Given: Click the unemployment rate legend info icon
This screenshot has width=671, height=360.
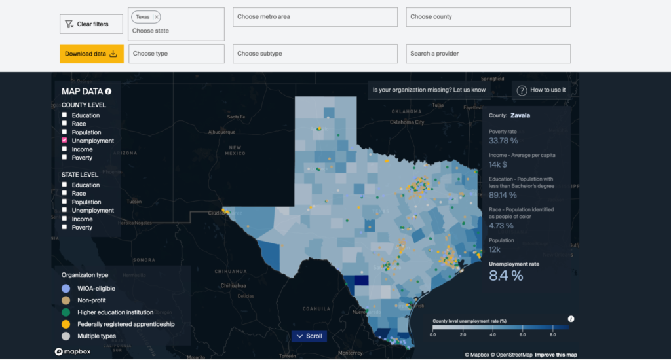Looking at the screenshot, I should pos(571,319).
